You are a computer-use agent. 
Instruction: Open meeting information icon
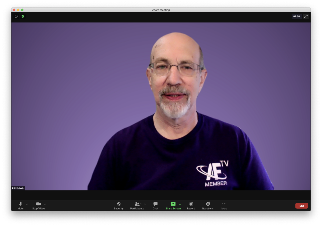16,16
